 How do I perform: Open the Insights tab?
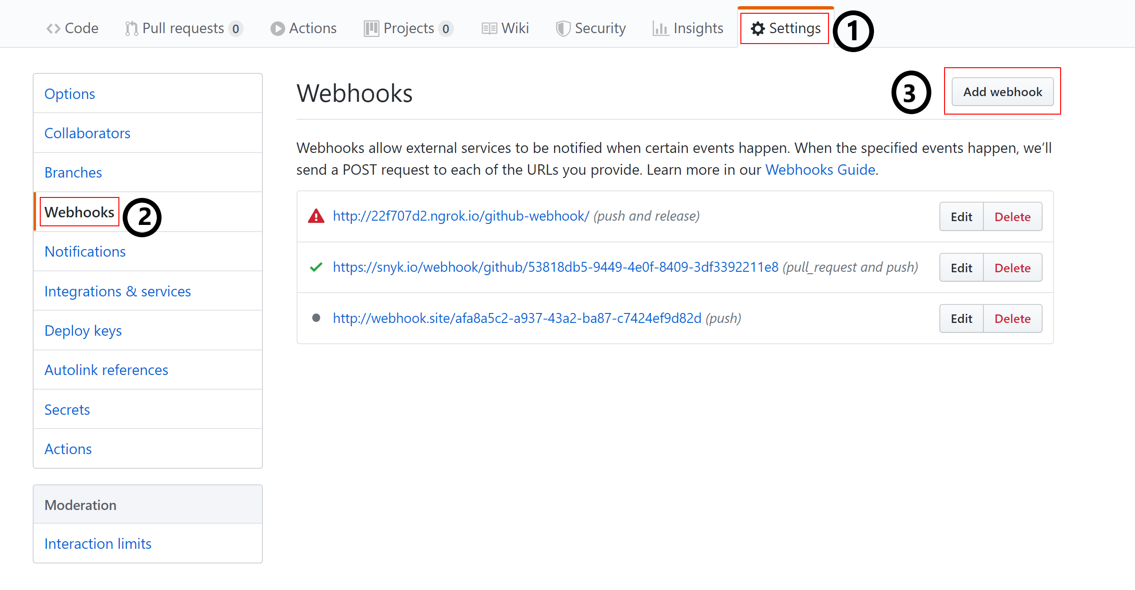click(688, 28)
